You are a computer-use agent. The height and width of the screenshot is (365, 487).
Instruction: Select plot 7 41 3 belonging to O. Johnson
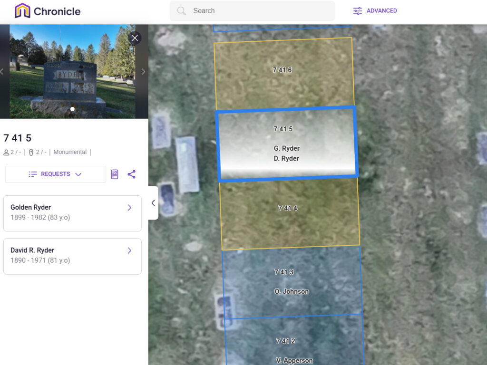pyautogui.click(x=292, y=281)
